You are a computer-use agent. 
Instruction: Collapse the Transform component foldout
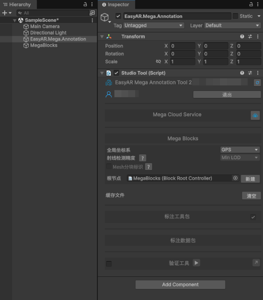coord(102,37)
